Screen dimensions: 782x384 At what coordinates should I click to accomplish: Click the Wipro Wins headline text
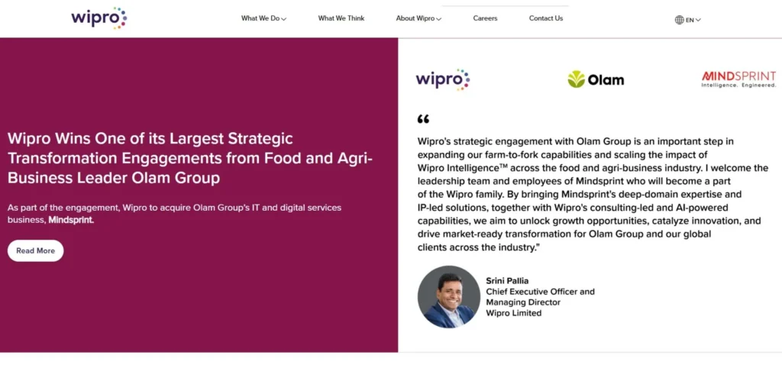click(190, 158)
